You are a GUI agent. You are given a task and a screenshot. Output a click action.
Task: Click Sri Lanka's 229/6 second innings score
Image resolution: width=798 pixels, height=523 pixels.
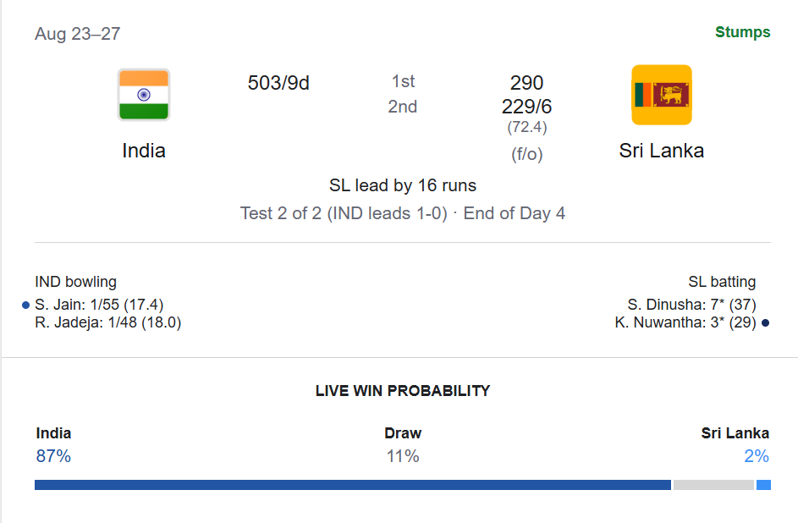526,107
